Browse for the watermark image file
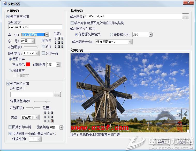 point(57,94)
